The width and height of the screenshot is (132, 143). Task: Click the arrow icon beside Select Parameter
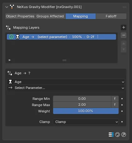click(x=10, y=88)
